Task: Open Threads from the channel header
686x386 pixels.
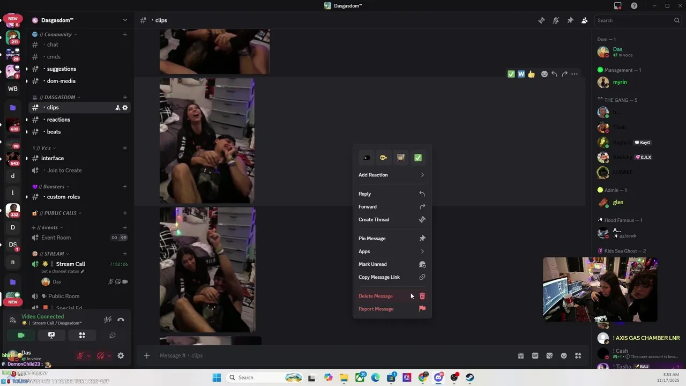Action: click(542, 20)
